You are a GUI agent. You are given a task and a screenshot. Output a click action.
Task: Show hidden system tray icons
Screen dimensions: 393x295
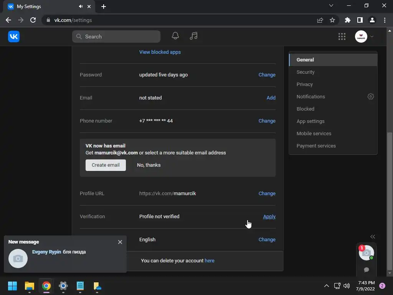point(326,286)
